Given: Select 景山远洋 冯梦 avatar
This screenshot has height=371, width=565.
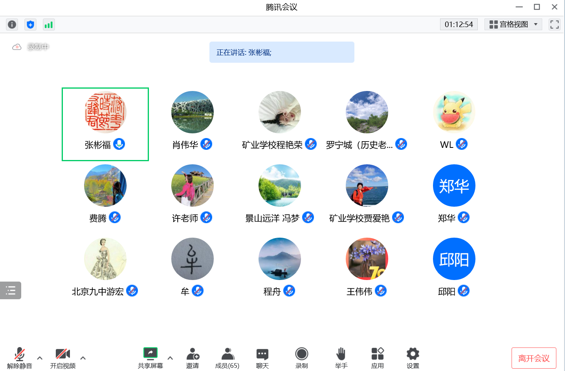Looking at the screenshot, I should pyautogui.click(x=280, y=185).
